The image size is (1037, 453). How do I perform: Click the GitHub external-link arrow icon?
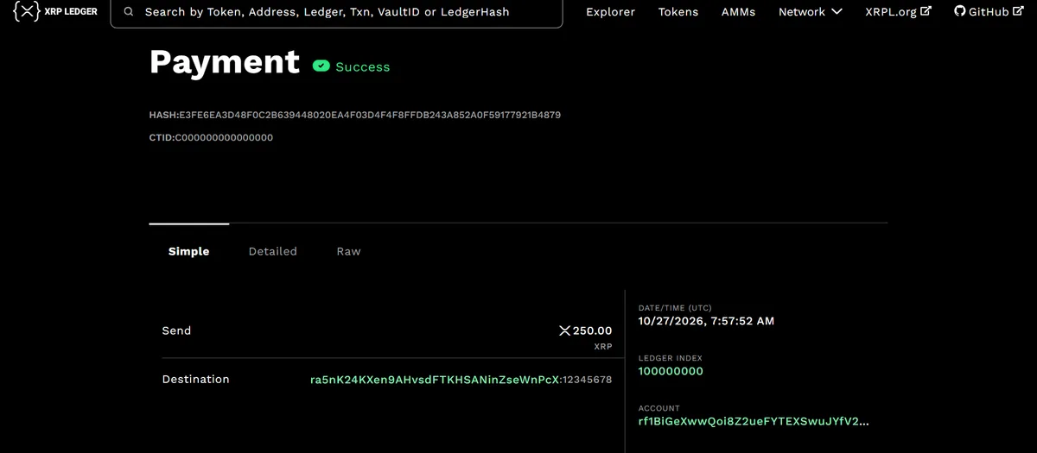tap(1016, 11)
